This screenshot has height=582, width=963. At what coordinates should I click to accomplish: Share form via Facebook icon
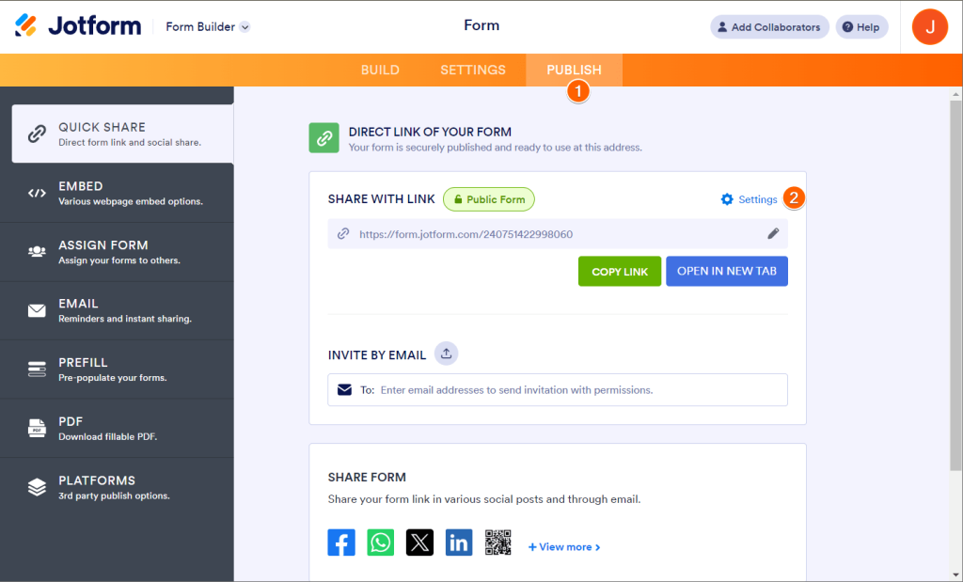340,543
